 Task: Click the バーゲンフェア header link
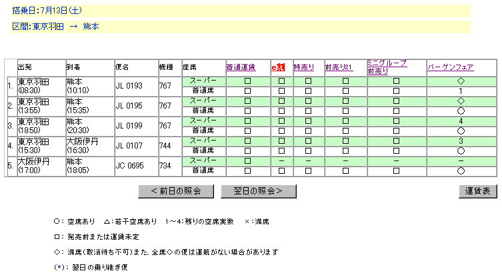point(450,67)
